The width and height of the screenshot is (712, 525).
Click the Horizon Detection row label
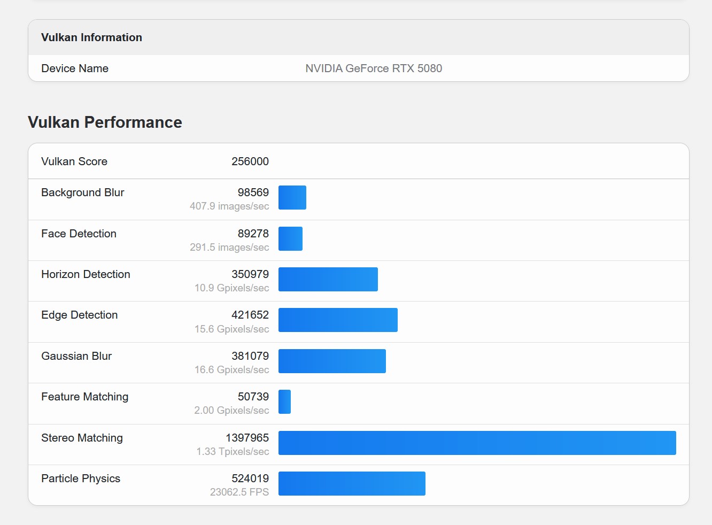86,274
